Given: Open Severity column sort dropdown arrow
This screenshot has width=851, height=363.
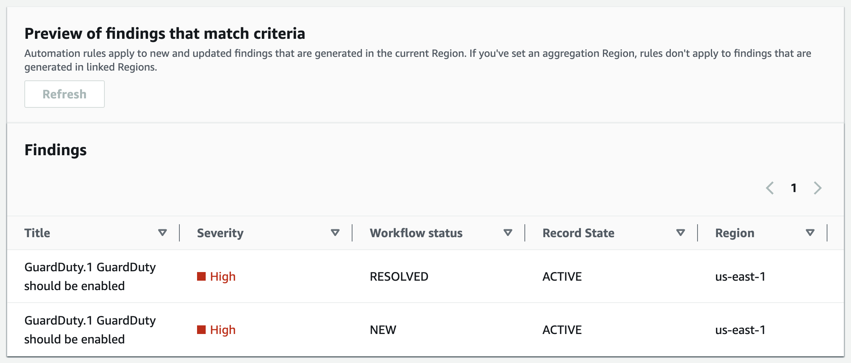Looking at the screenshot, I should (335, 233).
